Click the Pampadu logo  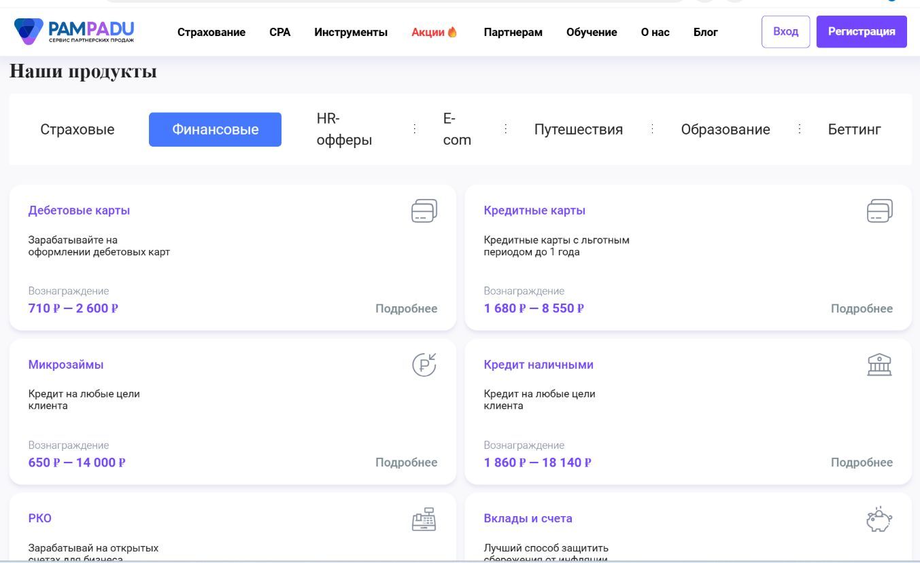pyautogui.click(x=74, y=31)
